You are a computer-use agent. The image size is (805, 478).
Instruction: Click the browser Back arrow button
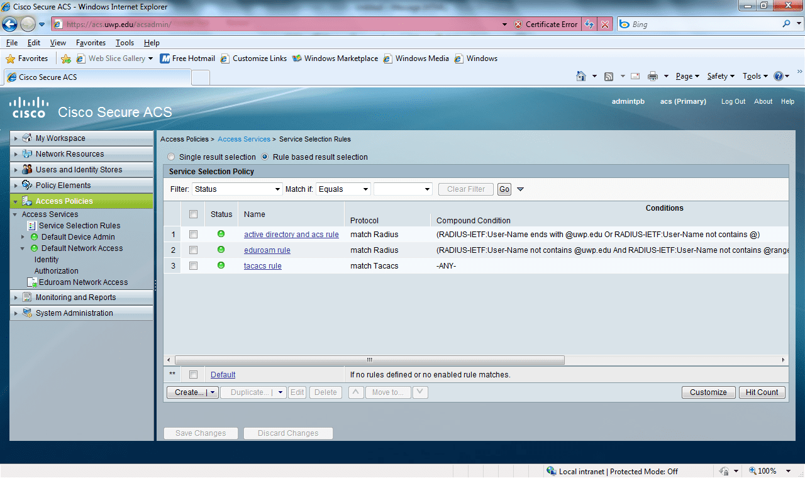point(9,24)
